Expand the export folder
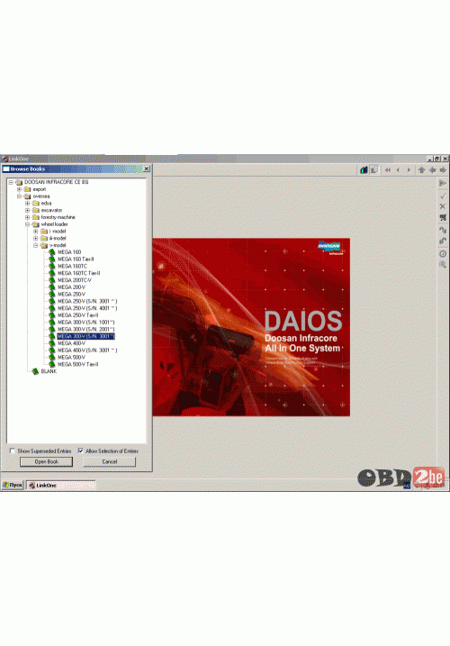The width and height of the screenshot is (450, 646). click(19, 189)
